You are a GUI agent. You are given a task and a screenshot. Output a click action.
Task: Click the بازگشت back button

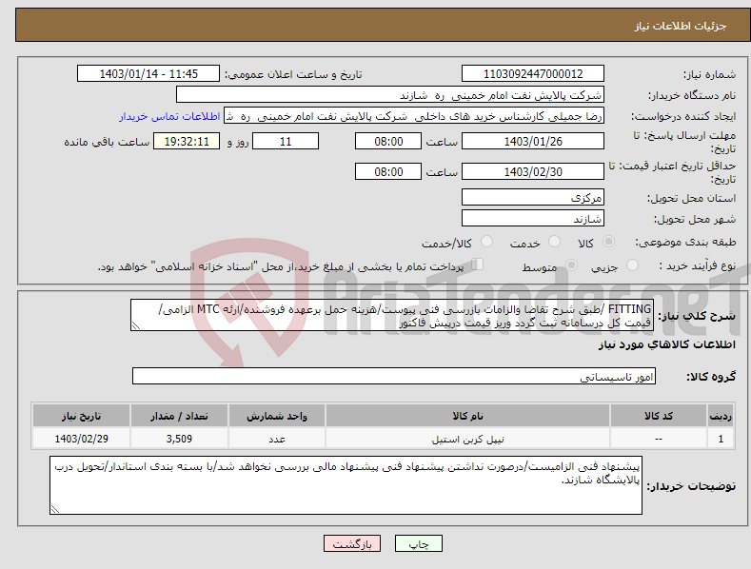(352, 543)
